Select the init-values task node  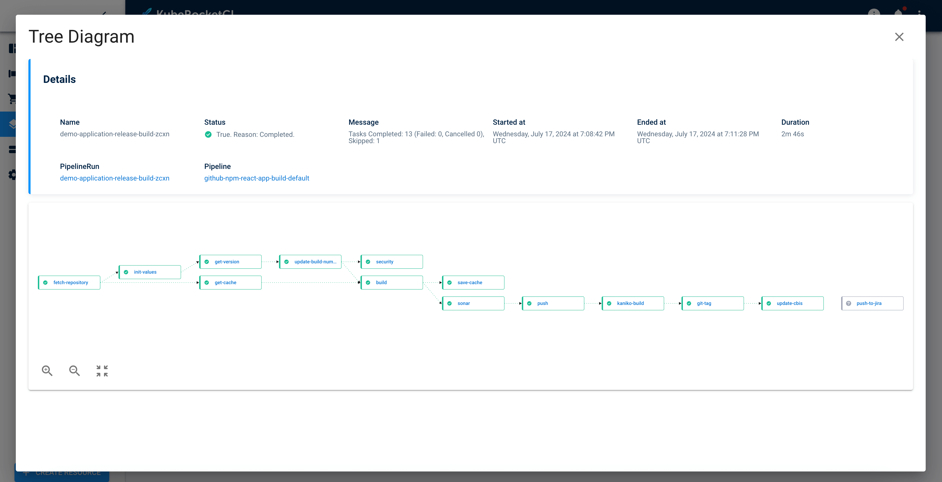(x=150, y=272)
